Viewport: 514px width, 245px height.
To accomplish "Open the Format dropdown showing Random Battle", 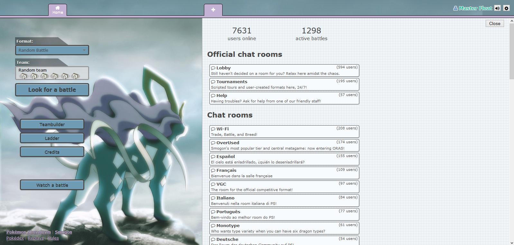I will point(52,50).
